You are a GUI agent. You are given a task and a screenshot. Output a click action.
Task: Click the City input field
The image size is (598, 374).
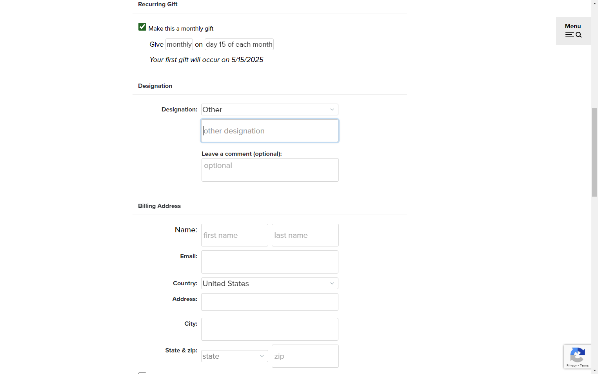pos(270,329)
